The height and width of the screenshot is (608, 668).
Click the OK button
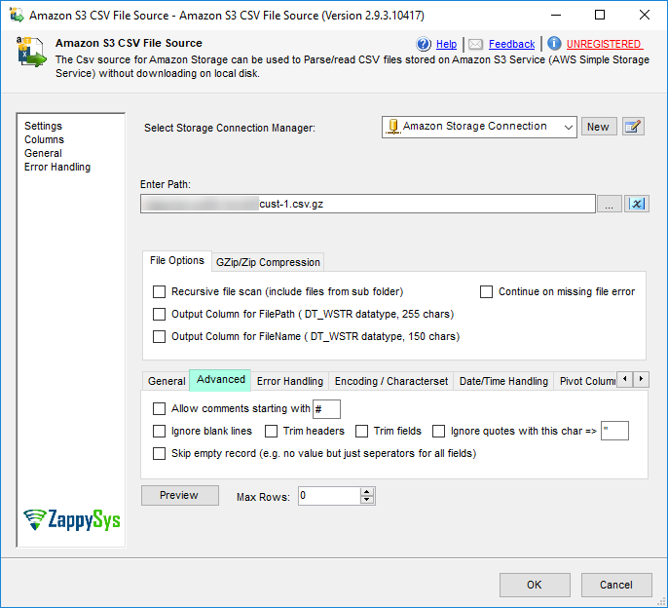(535, 585)
